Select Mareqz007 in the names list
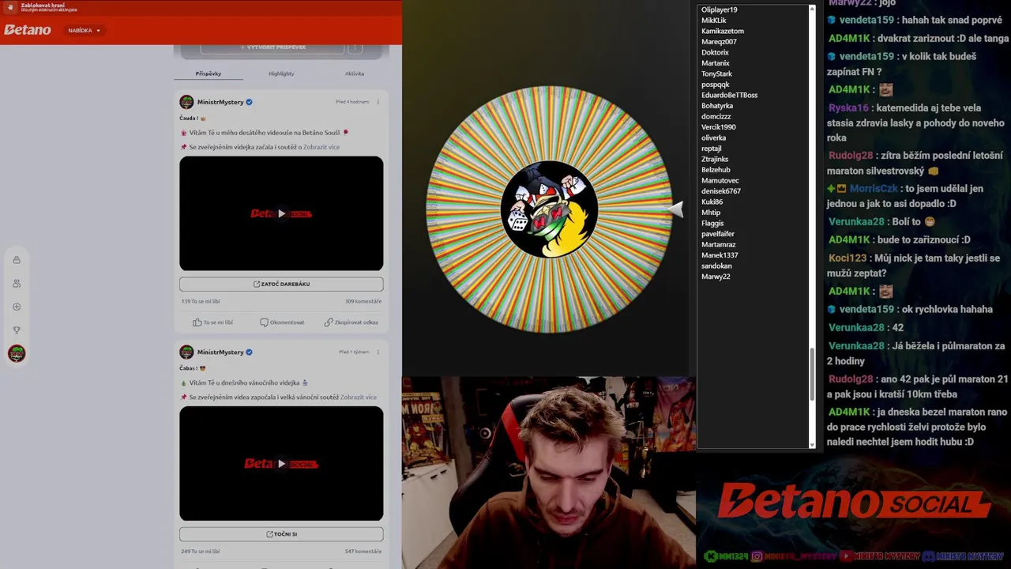The width and height of the screenshot is (1011, 569). click(719, 42)
